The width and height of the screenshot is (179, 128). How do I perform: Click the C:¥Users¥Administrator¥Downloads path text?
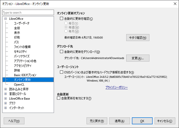102,58
